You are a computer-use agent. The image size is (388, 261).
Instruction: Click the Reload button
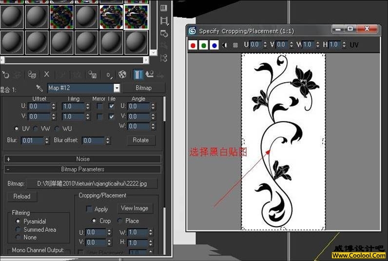point(21,196)
